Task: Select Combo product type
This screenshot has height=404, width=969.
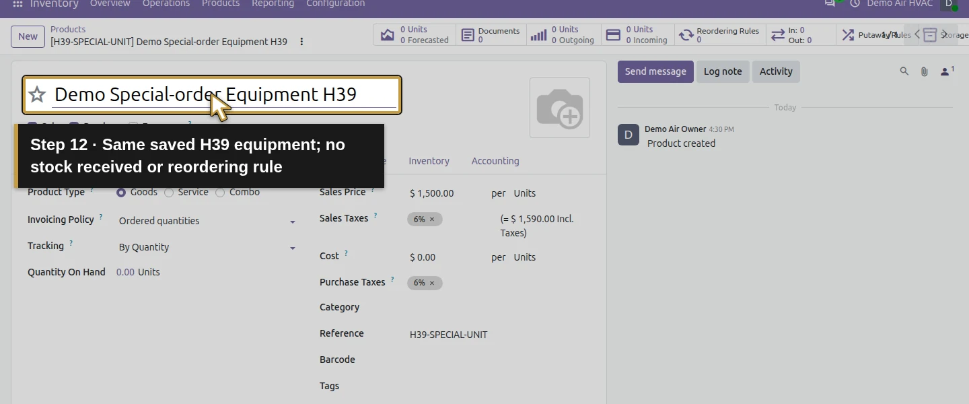Action: pyautogui.click(x=220, y=193)
